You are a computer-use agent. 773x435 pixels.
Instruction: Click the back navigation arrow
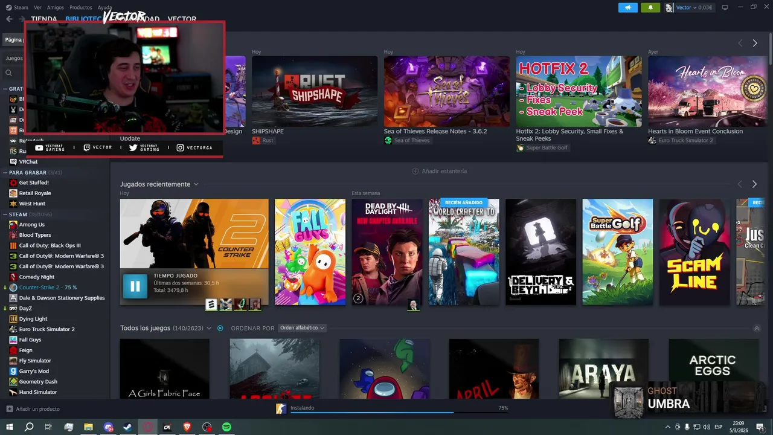[x=9, y=19]
